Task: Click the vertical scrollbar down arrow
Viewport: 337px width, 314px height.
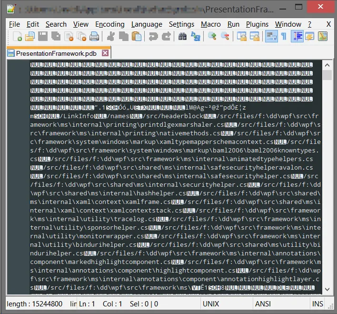Action: 327,290
